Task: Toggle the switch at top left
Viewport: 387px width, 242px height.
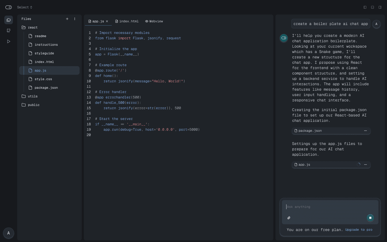Action: [9, 7]
